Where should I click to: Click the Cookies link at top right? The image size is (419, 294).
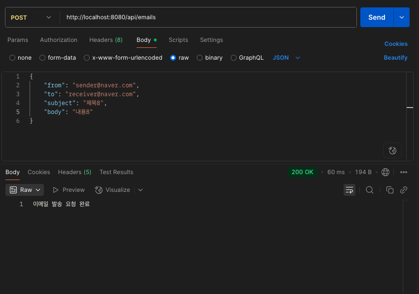pyautogui.click(x=396, y=44)
